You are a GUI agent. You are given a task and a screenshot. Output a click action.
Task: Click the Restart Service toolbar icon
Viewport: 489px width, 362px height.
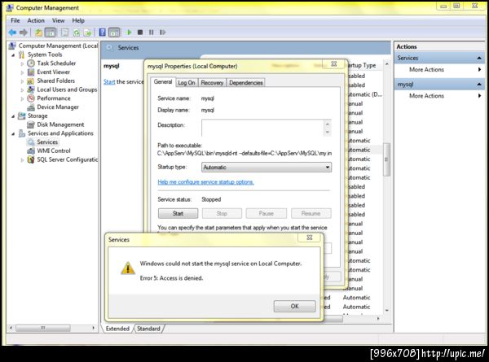[162, 32]
